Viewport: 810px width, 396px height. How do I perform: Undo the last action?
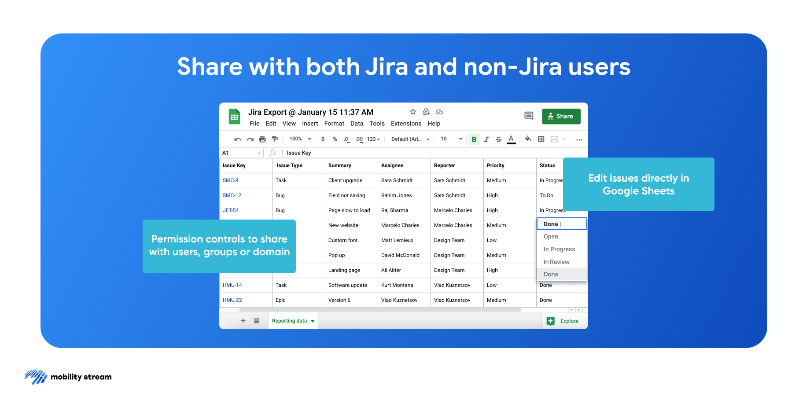point(238,139)
